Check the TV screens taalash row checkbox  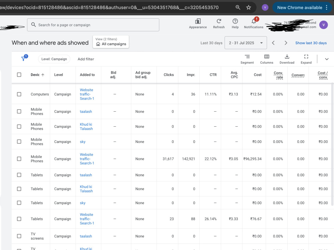pyautogui.click(x=19, y=236)
